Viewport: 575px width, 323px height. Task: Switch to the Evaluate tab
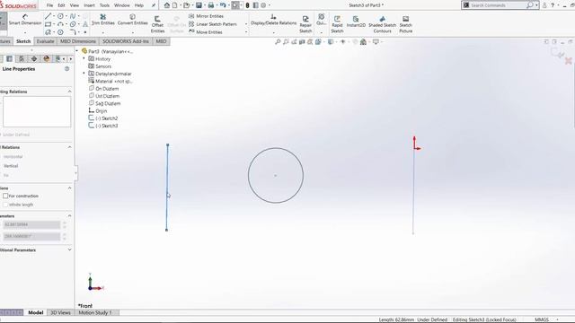pyautogui.click(x=45, y=41)
